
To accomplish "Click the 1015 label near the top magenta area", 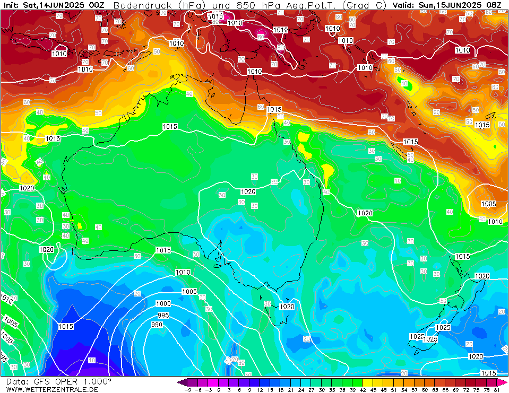I will 215,16.
